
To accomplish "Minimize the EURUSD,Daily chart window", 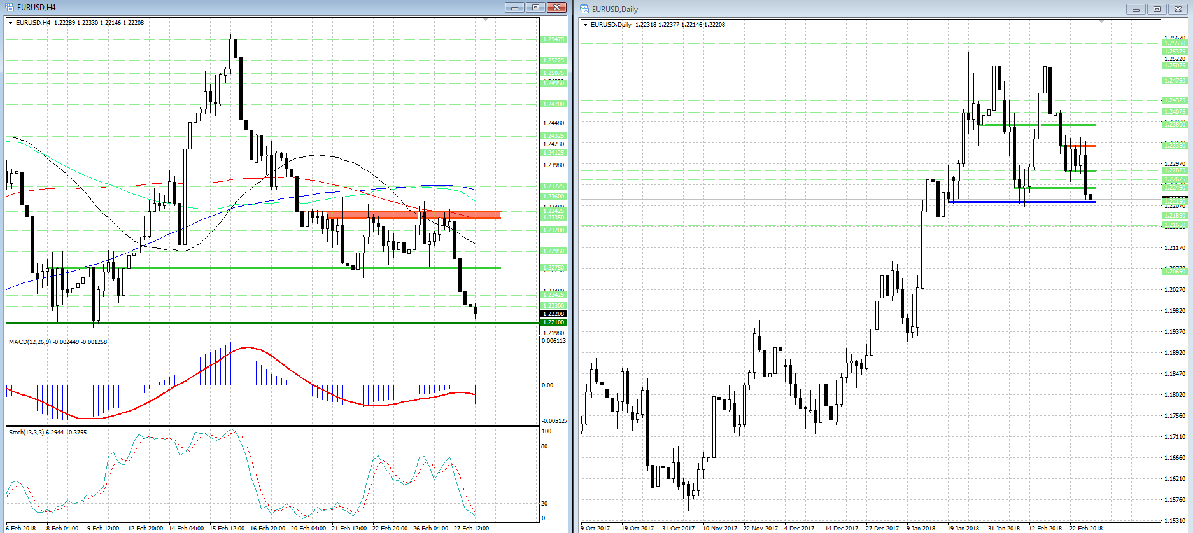I will (x=1135, y=10).
